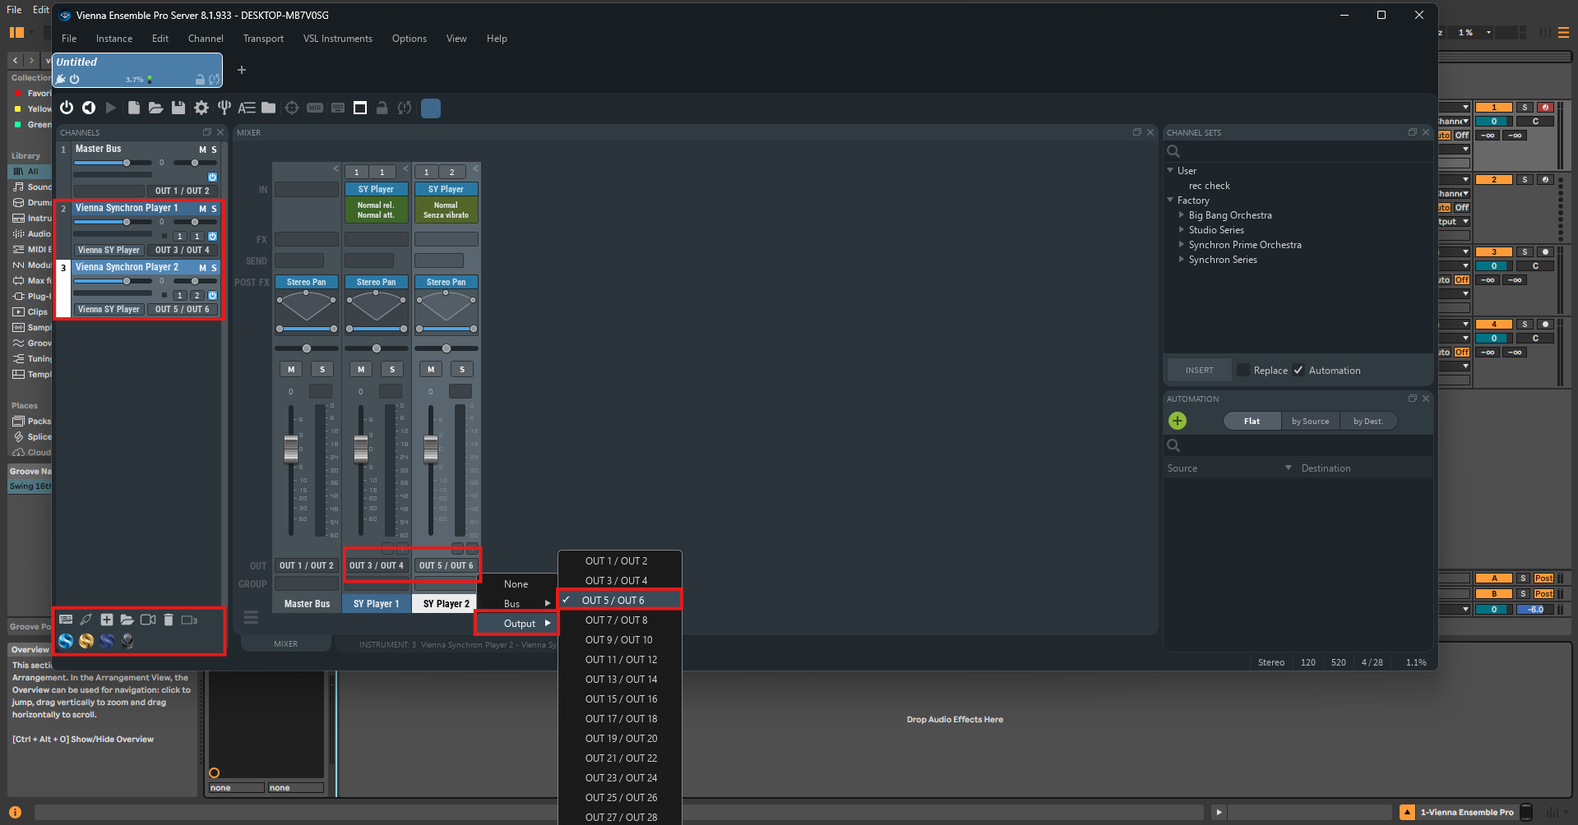Toggle power on the Vienna Synchron Player 1 channel

212,237
